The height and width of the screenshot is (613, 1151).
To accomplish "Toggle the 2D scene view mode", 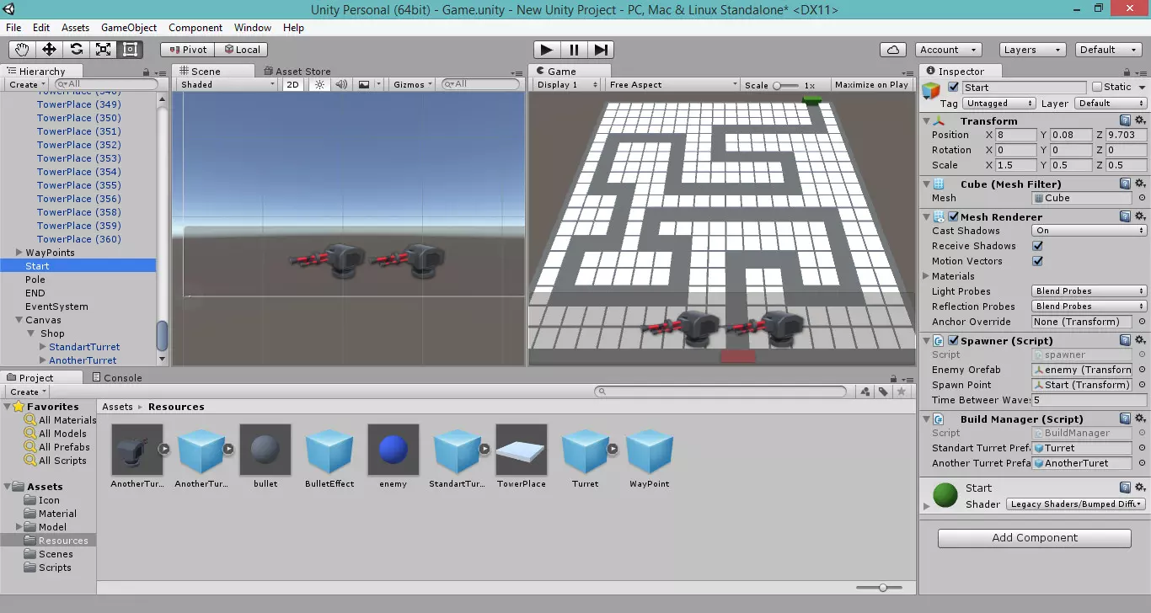I will point(292,84).
